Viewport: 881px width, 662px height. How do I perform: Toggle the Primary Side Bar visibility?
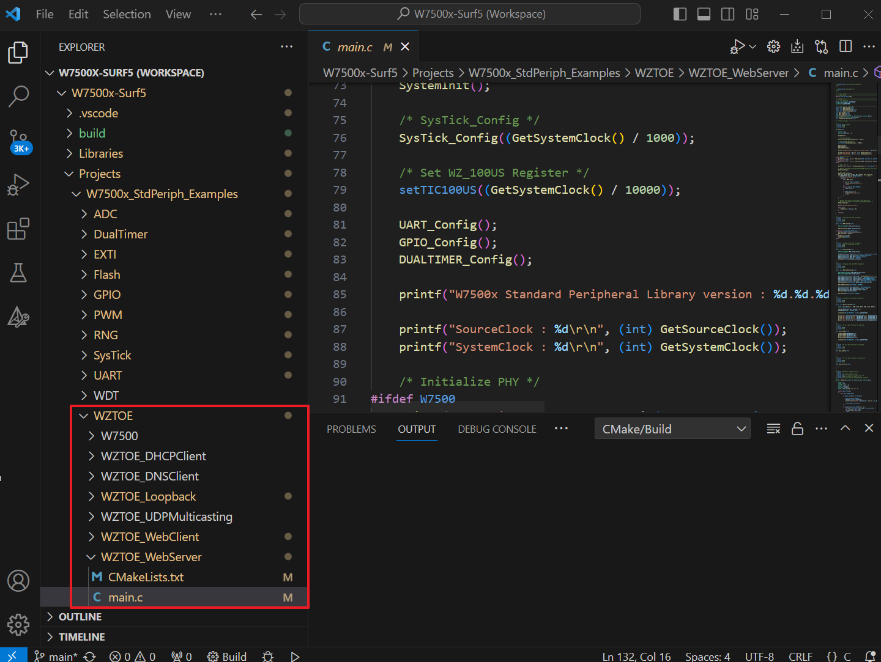(x=679, y=13)
